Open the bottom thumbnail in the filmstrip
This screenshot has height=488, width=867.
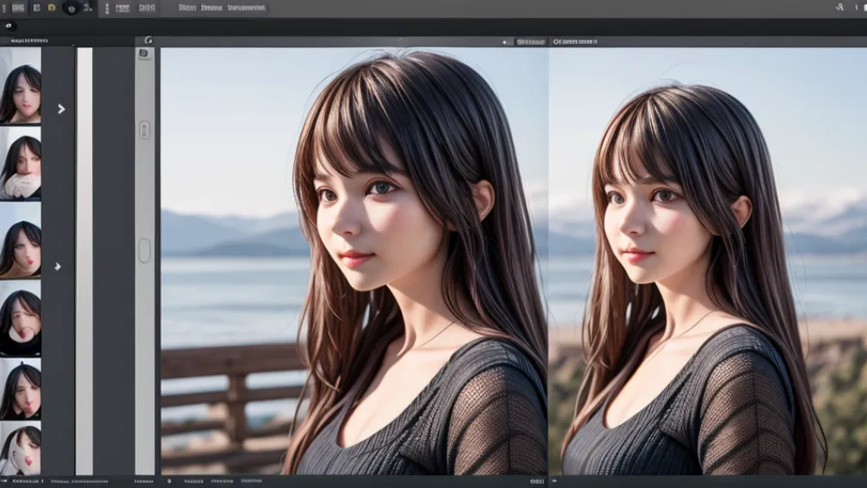pos(21,448)
